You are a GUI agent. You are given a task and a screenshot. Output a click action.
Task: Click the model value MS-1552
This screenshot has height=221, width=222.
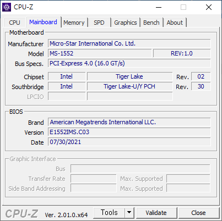(100, 53)
